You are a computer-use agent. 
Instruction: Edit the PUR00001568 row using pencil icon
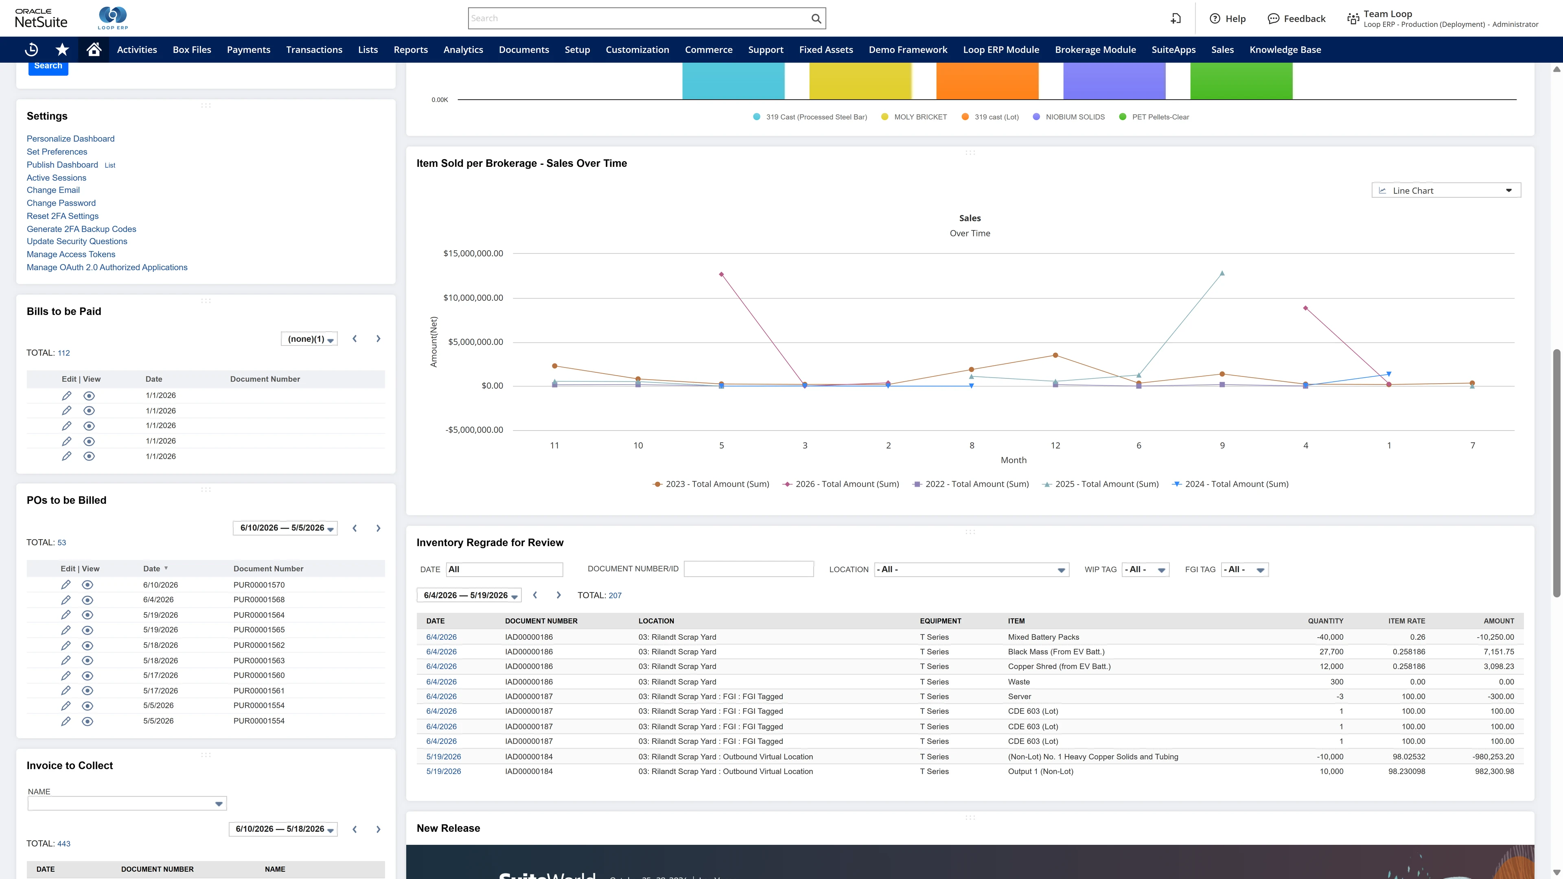tap(66, 600)
